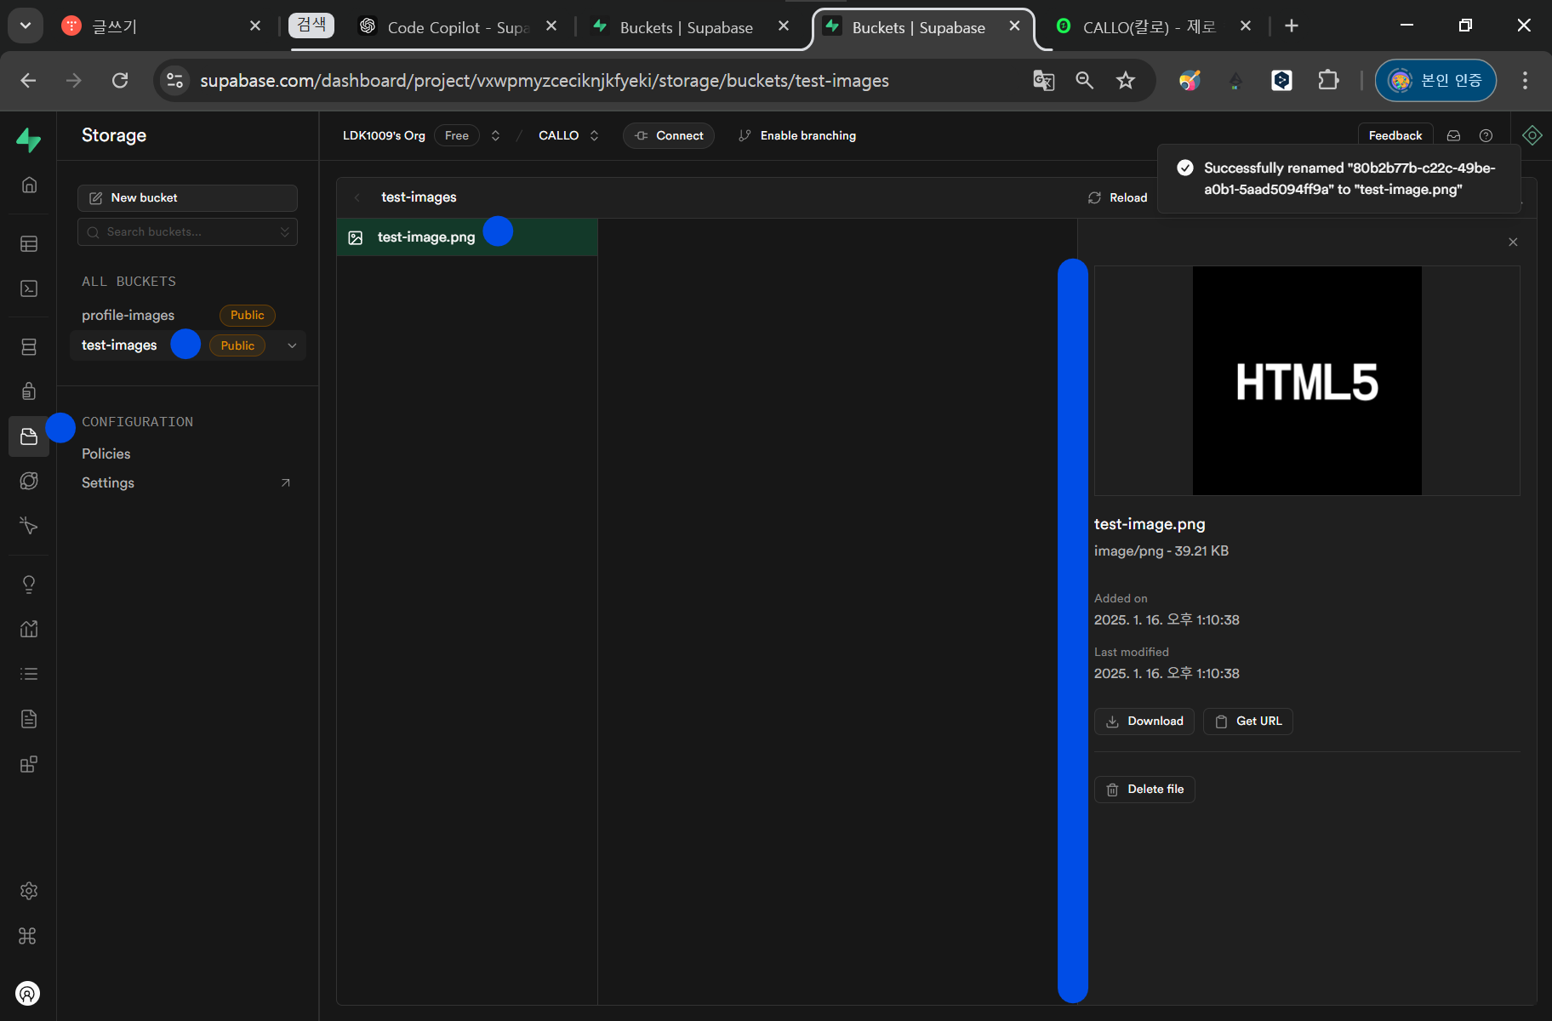Create a New bucket
Image resolution: width=1552 pixels, height=1021 pixels.
187,198
